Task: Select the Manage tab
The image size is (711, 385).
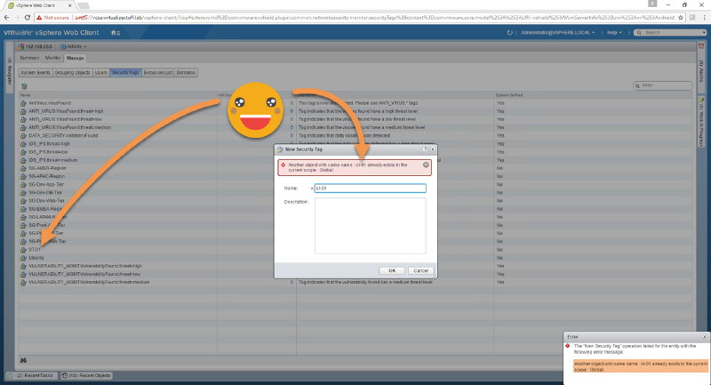Action: [75, 58]
